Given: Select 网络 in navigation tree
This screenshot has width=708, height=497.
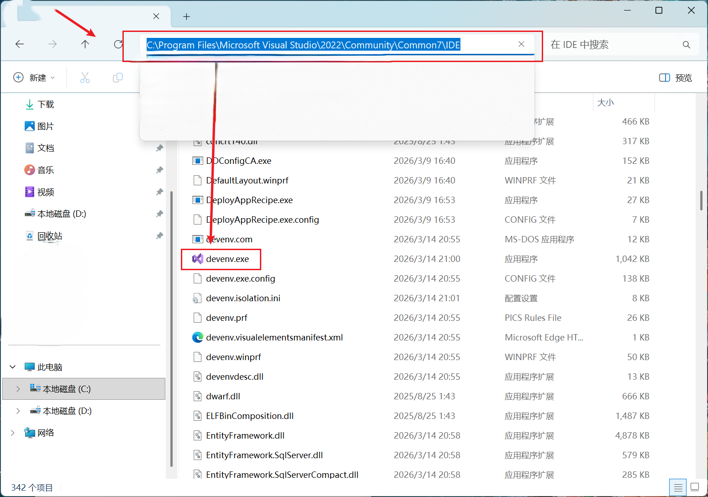Looking at the screenshot, I should point(39,433).
